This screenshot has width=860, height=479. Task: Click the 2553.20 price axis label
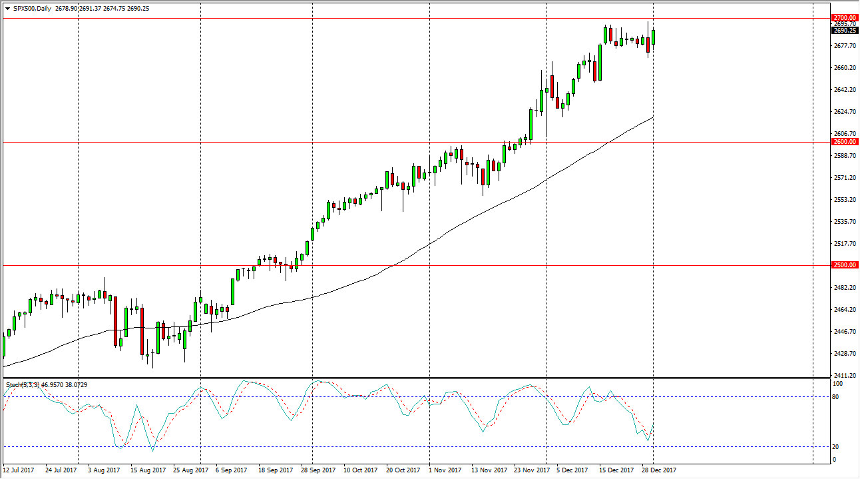(x=843, y=200)
